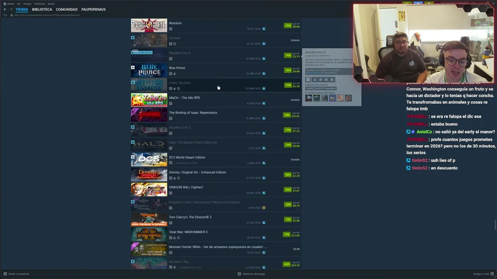Click the owned badge on Enlisted thumbnail
Image resolution: width=497 pixels, height=279 pixels.
[x=133, y=38]
